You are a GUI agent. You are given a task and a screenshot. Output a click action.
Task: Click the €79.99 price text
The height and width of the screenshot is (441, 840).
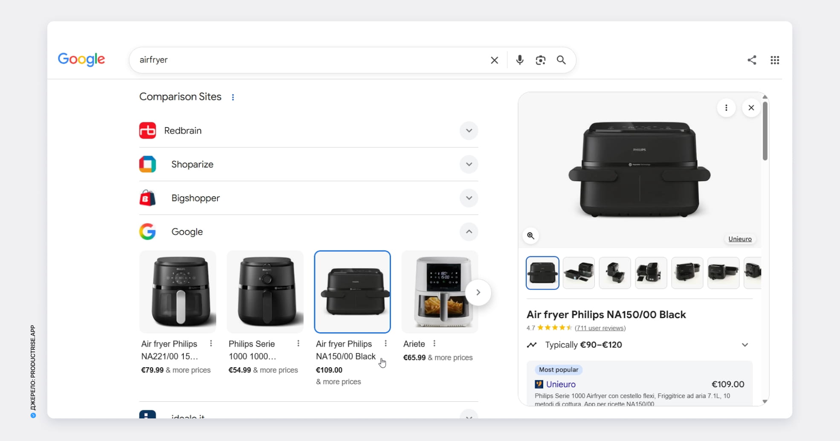click(x=152, y=370)
